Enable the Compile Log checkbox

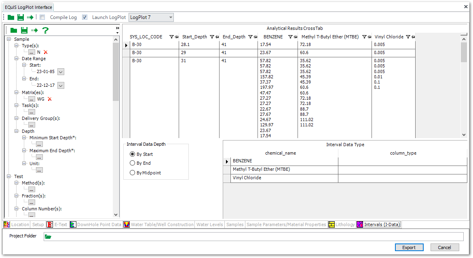[x=42, y=17]
